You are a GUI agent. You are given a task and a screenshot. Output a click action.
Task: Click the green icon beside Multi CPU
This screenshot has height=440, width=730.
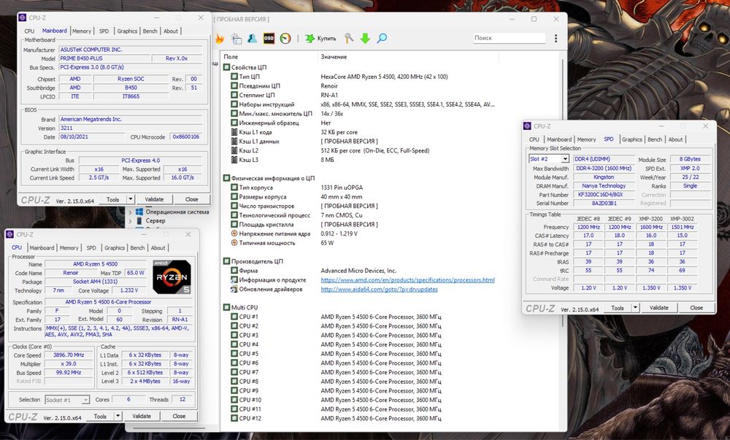(x=227, y=307)
